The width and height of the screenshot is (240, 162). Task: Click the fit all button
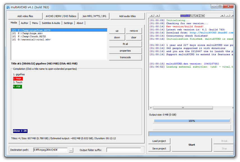pos(125,44)
